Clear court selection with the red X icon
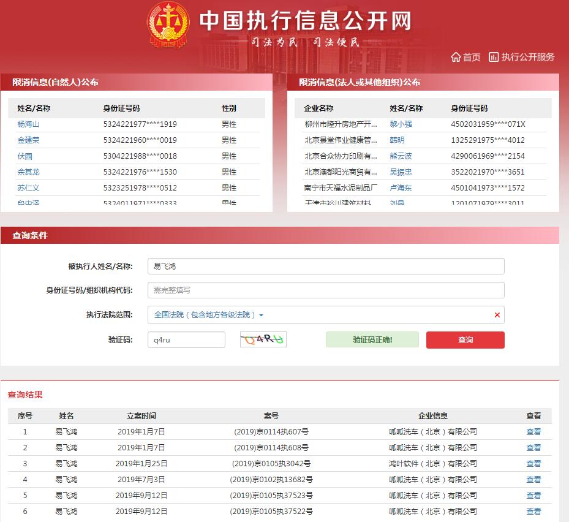 click(x=496, y=315)
